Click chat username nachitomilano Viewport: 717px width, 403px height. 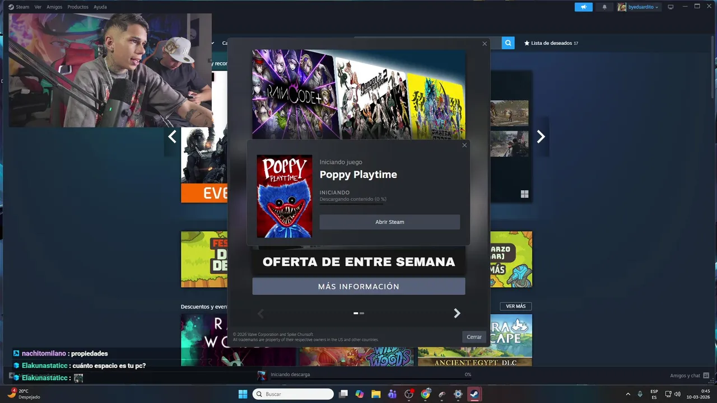click(44, 353)
